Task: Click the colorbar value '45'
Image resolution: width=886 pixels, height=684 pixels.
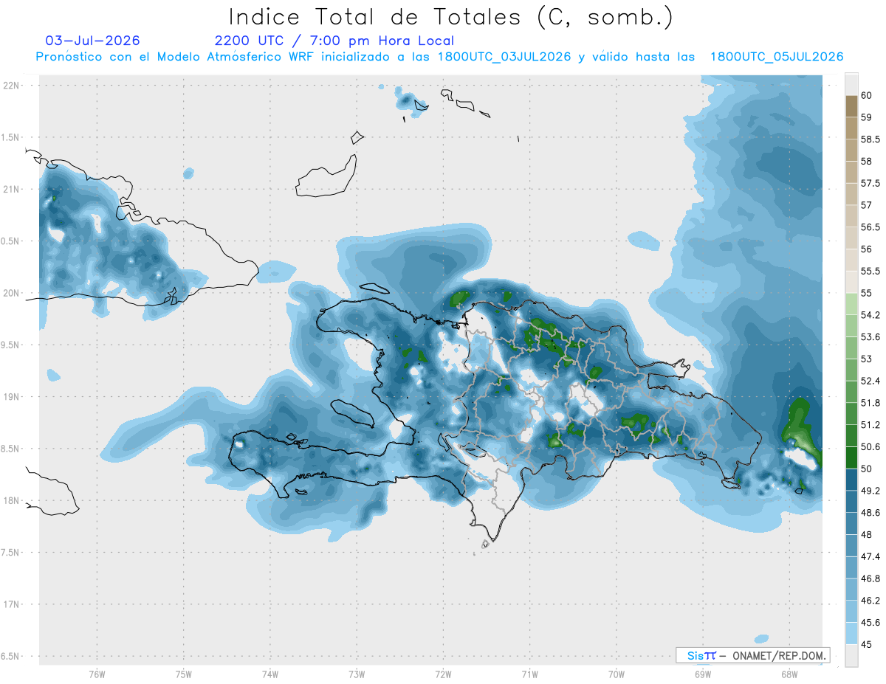Action: pos(867,645)
